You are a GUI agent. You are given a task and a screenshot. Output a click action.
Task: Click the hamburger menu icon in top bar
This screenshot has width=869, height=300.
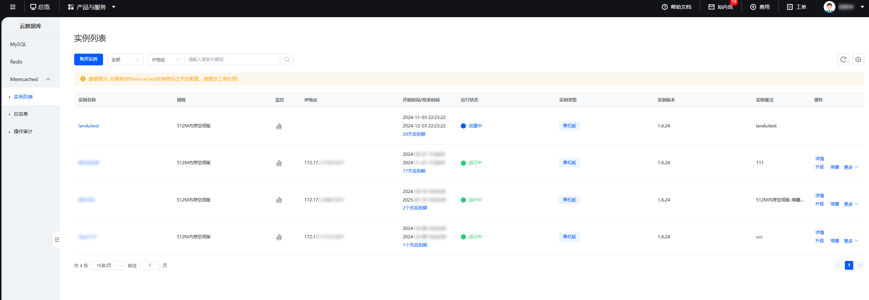(x=13, y=7)
